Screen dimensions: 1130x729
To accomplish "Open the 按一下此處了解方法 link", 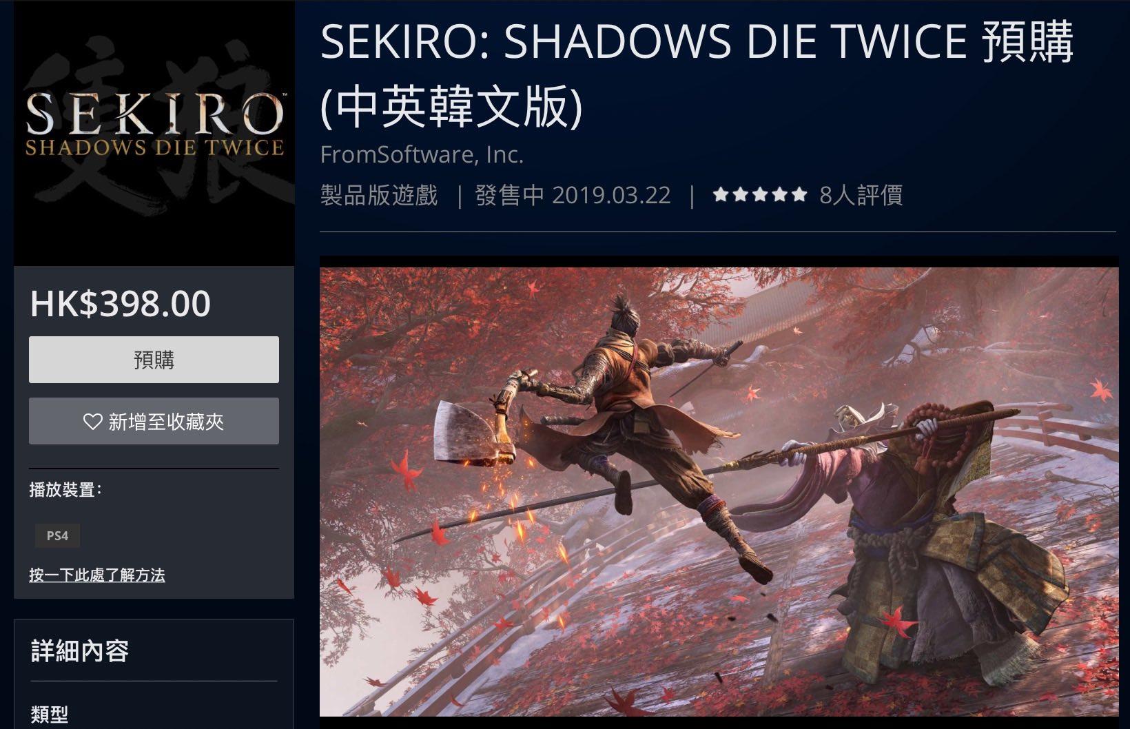I will pyautogui.click(x=97, y=575).
